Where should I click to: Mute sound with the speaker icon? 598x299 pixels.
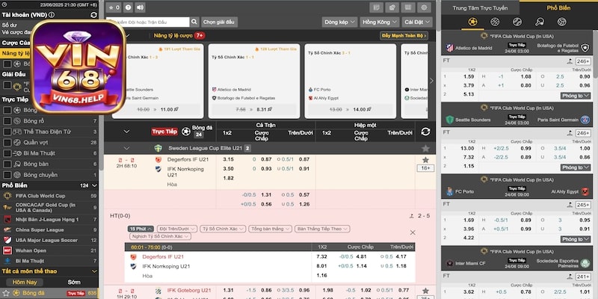click(140, 7)
